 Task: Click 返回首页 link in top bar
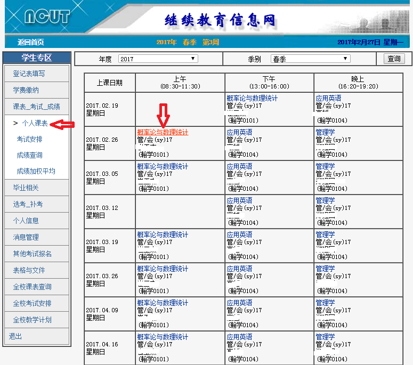30,43
